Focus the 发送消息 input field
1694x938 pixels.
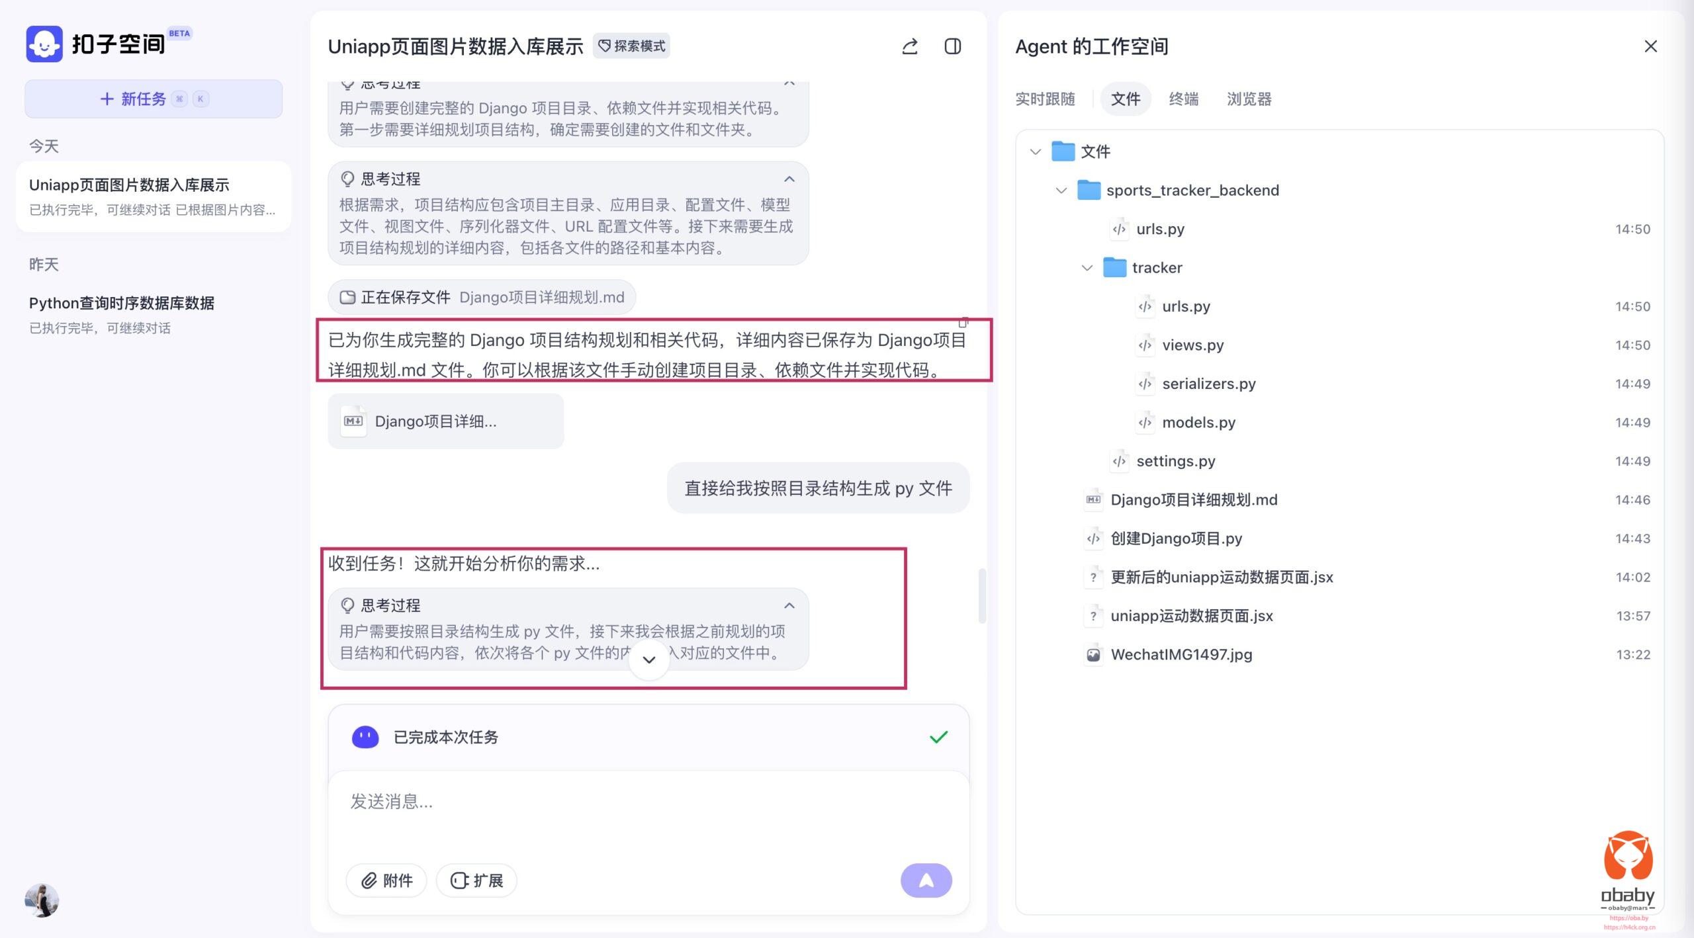tap(648, 802)
